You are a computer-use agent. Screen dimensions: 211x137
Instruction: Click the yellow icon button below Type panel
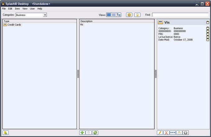pos(6,133)
